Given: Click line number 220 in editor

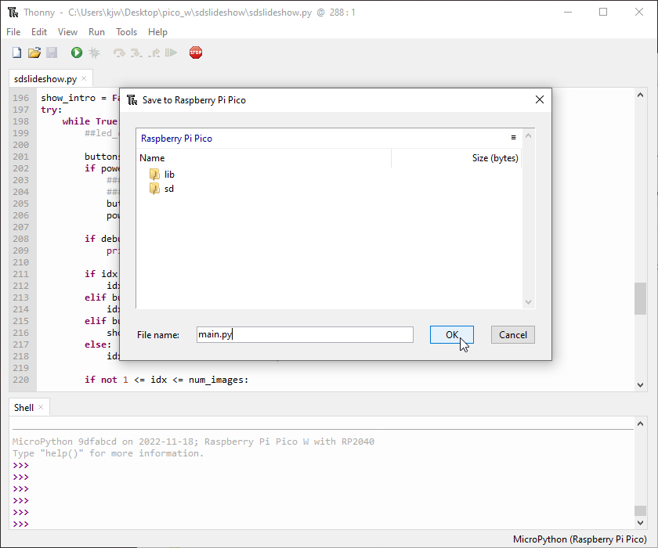Looking at the screenshot, I should click(20, 380).
